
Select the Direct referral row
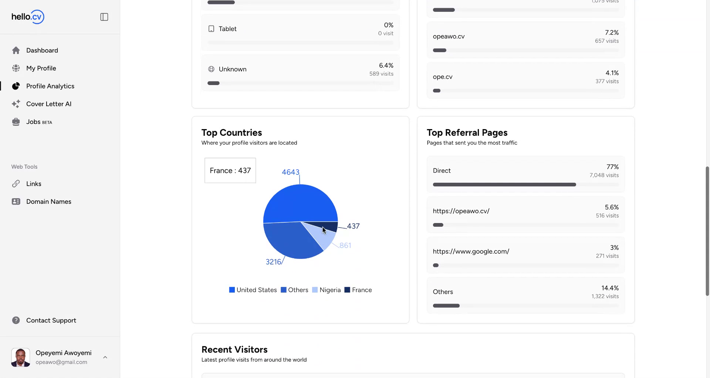click(525, 174)
